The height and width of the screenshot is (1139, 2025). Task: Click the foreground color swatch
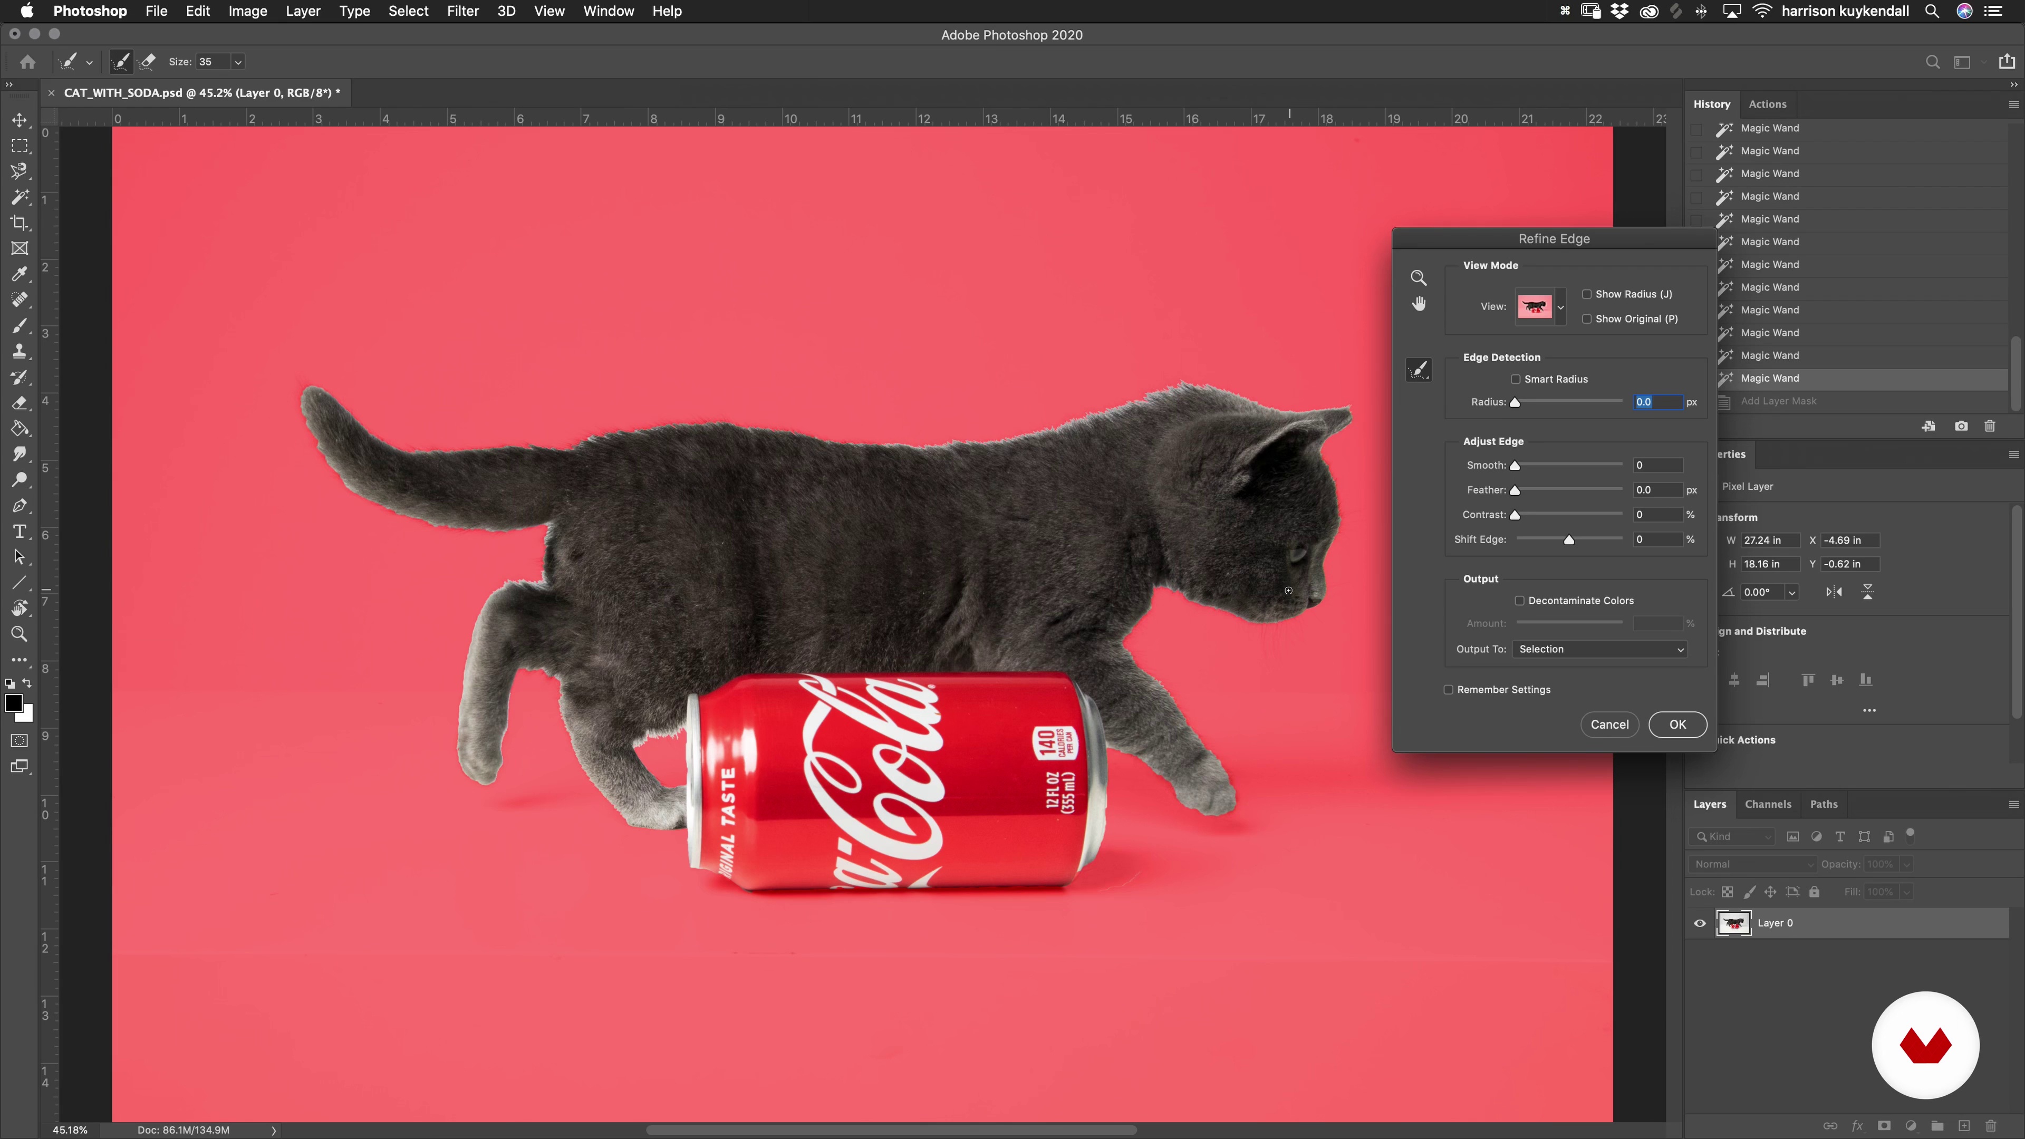click(x=13, y=703)
